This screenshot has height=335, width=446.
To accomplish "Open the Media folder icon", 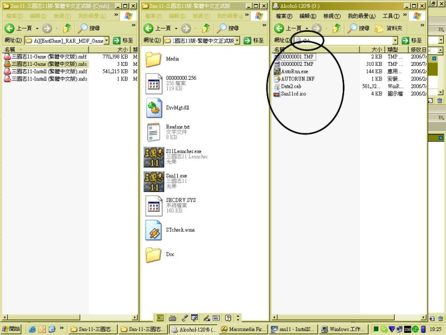I will (154, 59).
